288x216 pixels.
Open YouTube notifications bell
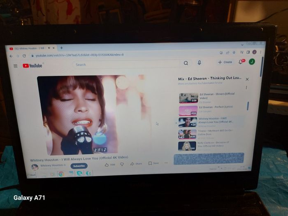pyautogui.click(x=241, y=62)
